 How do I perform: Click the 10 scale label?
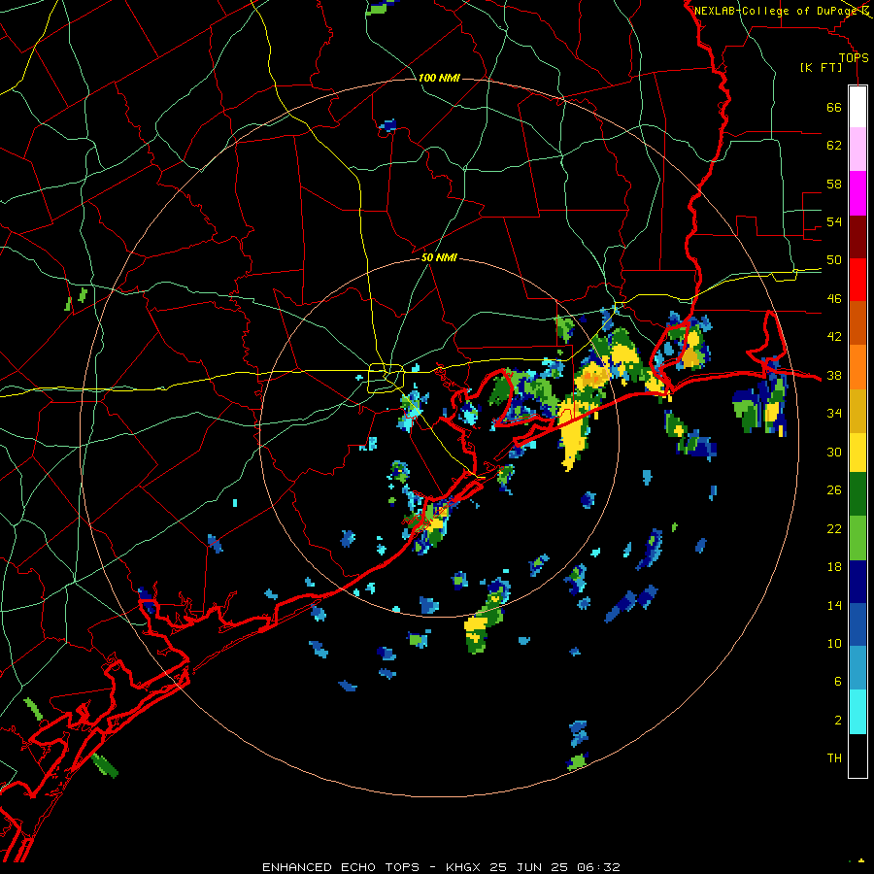coord(834,643)
